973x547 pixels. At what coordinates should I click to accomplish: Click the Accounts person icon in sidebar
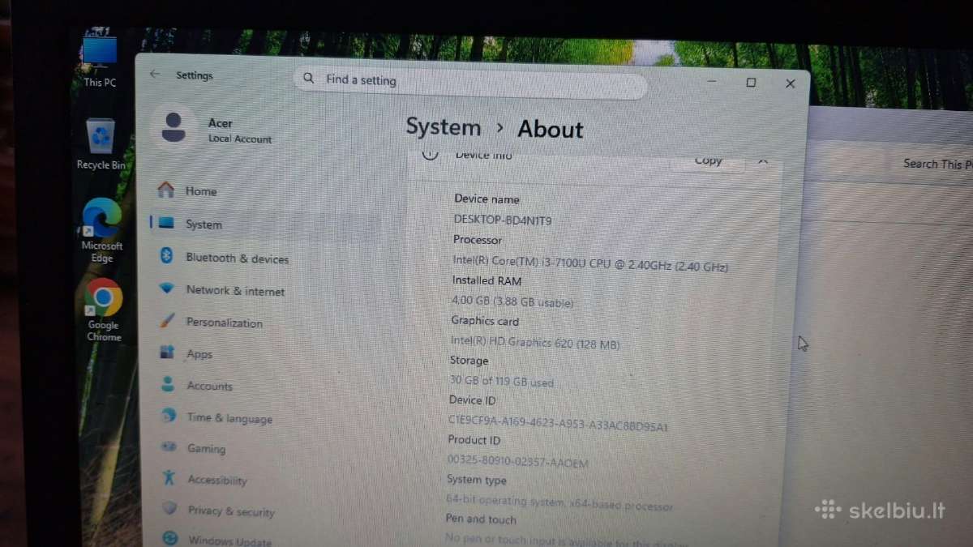click(x=168, y=384)
